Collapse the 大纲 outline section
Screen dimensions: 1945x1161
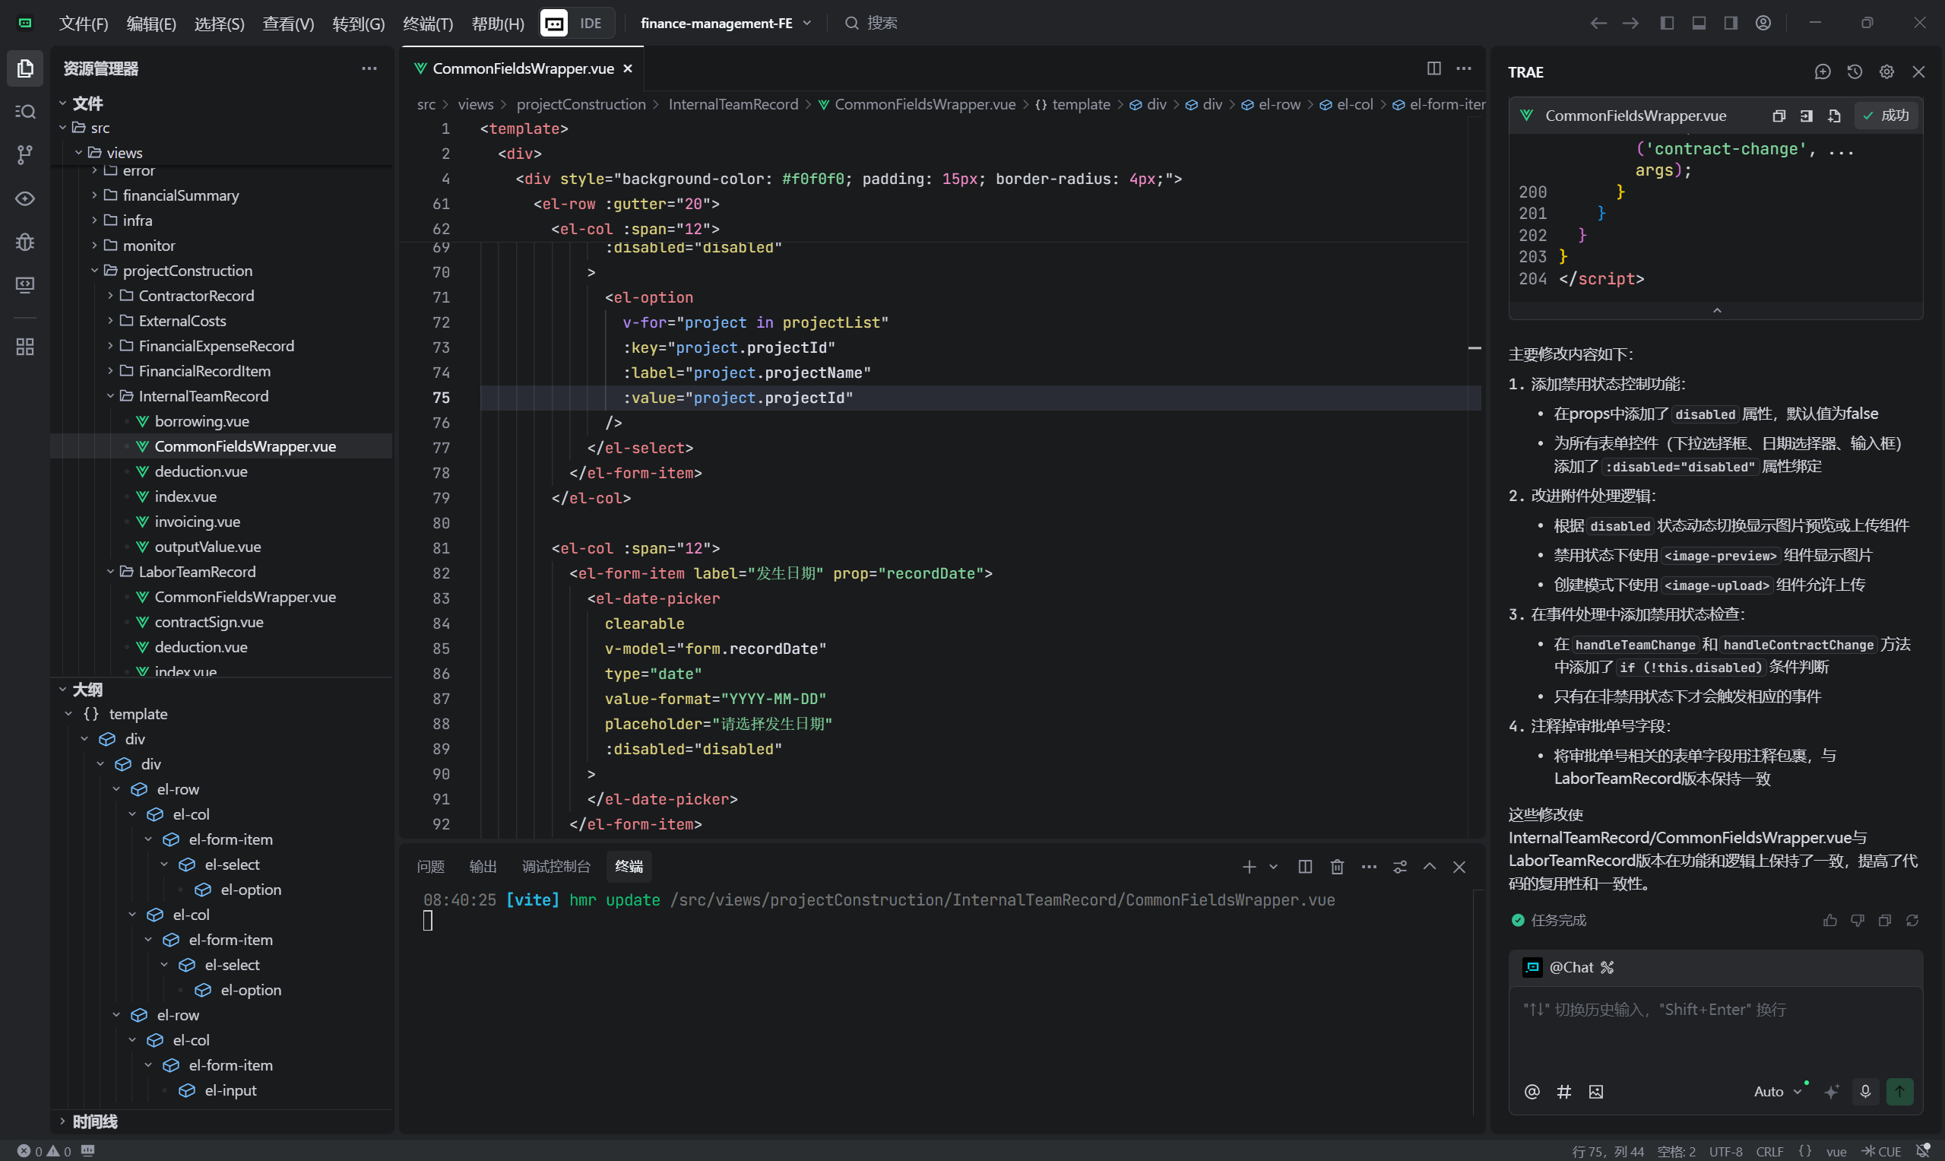tap(86, 690)
